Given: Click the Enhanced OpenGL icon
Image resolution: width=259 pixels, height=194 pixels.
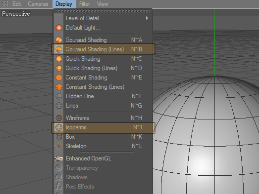Looking at the screenshot, I should pos(59,158).
